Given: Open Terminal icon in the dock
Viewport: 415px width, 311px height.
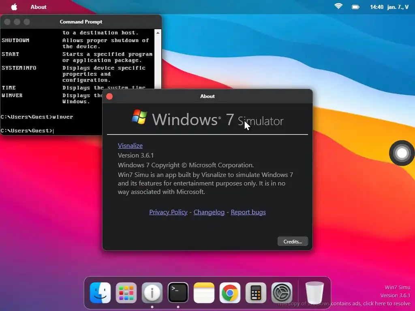Looking at the screenshot, I should pyautogui.click(x=178, y=293).
